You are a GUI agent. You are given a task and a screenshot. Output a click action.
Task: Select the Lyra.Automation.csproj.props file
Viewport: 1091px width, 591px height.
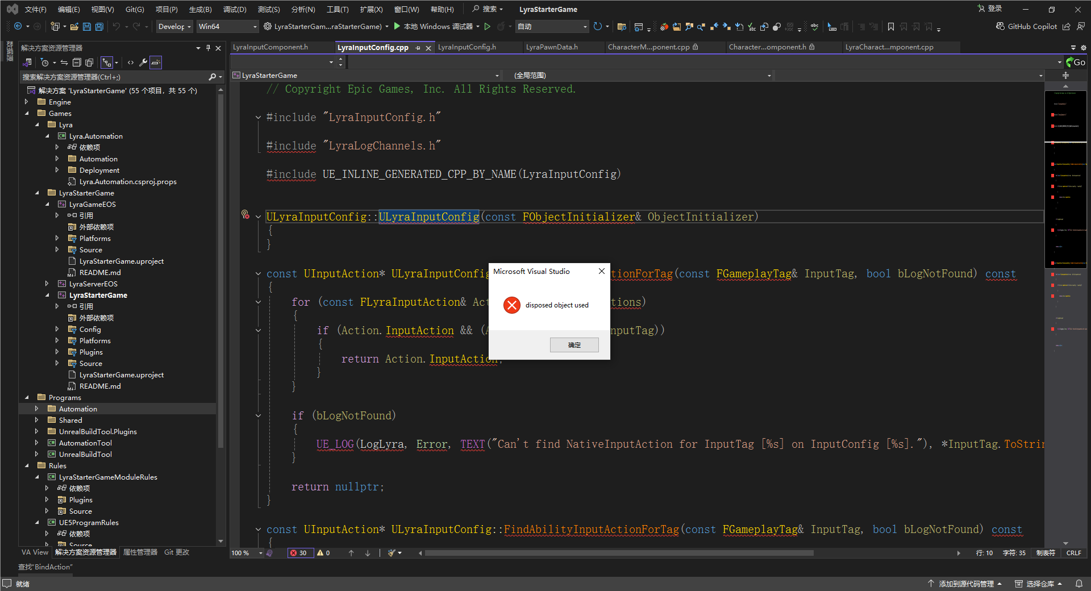(128, 181)
